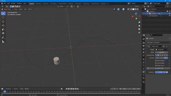Open the Render properties tab

144,43
